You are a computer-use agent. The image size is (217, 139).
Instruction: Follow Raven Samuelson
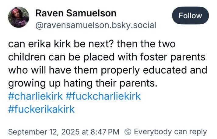(x=190, y=15)
